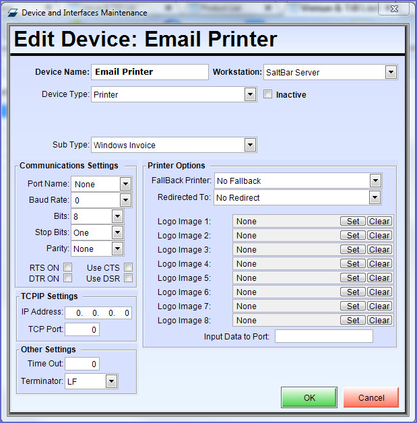
Task: Clear Logo Image 3
Action: (x=379, y=250)
